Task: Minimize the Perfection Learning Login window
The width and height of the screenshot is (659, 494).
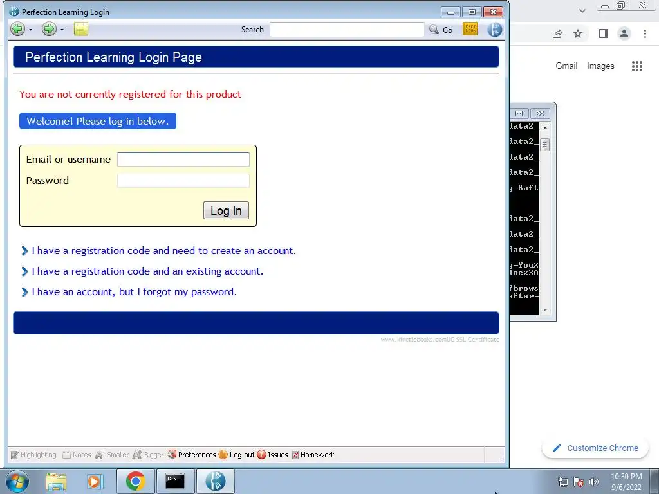Action: (450, 12)
